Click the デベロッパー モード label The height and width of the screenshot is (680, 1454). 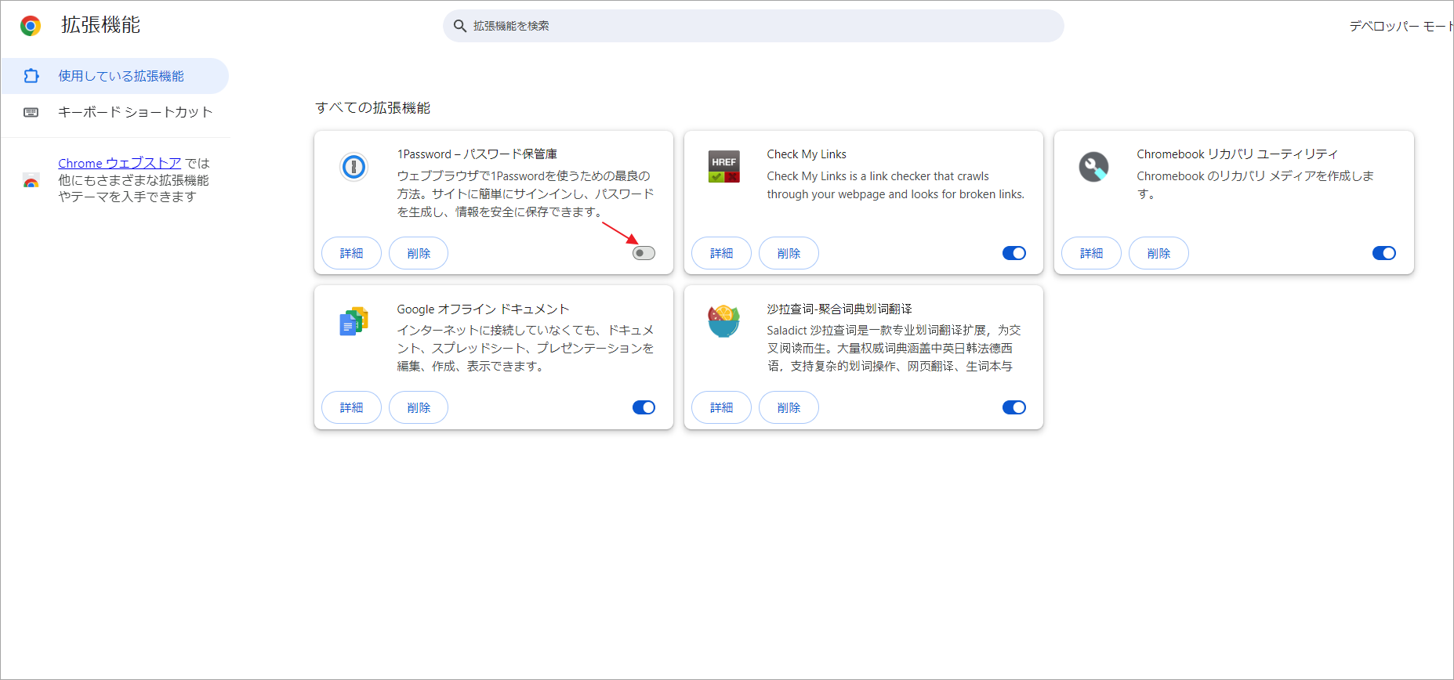tap(1401, 26)
